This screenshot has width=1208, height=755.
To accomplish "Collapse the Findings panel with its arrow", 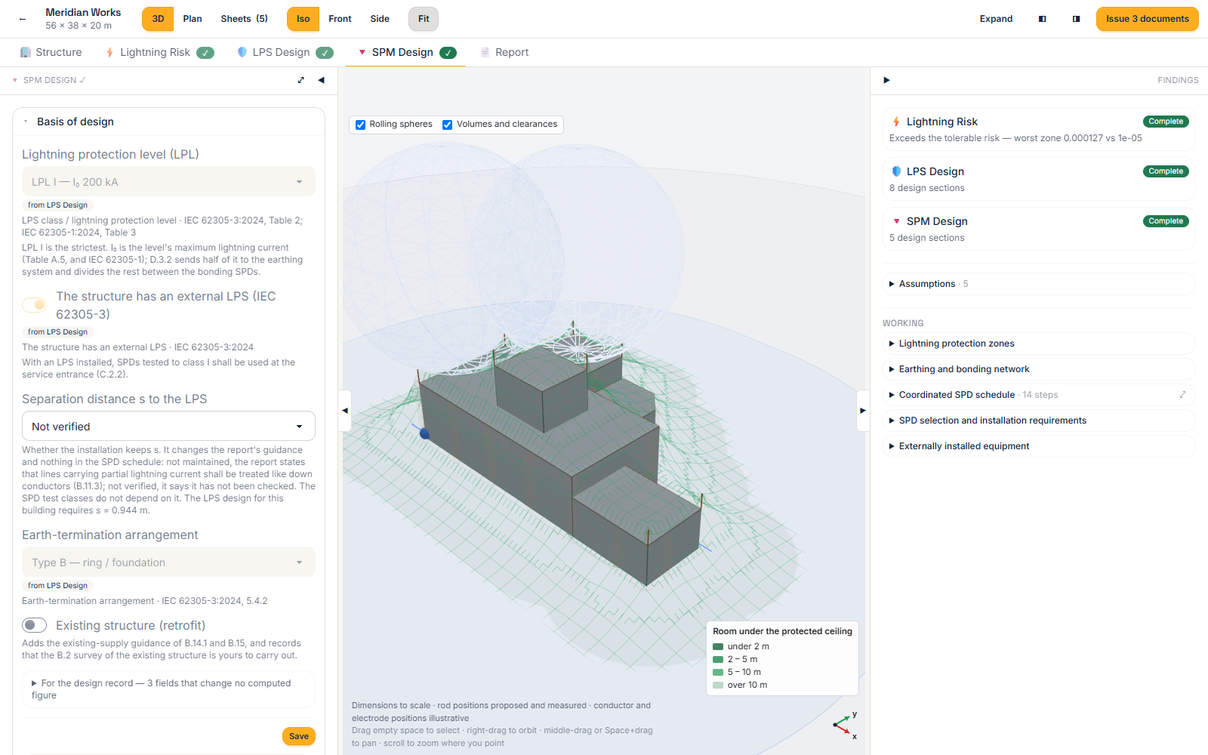I will coord(886,80).
